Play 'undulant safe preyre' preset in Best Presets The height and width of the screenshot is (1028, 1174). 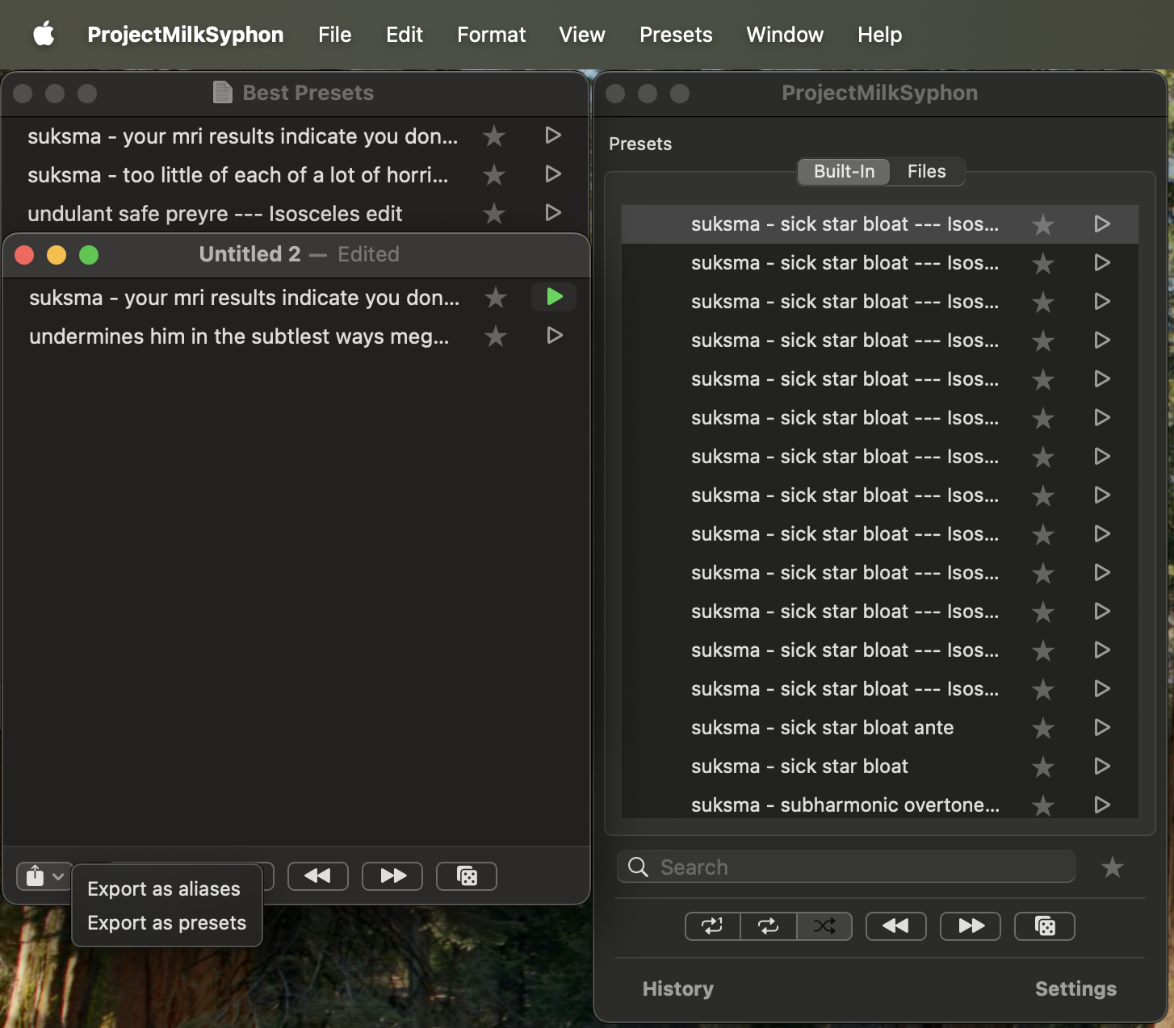pyautogui.click(x=553, y=213)
